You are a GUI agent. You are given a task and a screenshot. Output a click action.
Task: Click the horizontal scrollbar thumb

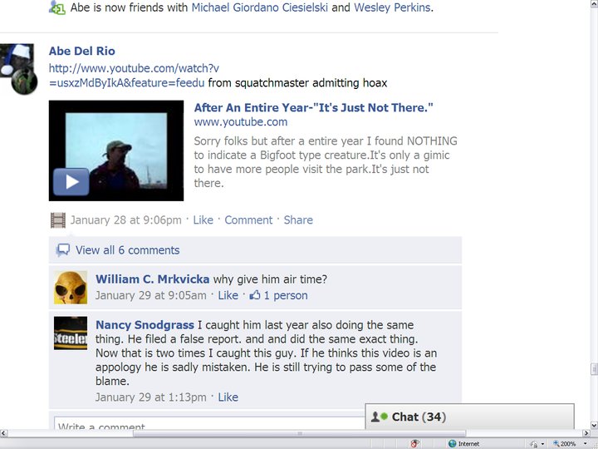point(299,433)
